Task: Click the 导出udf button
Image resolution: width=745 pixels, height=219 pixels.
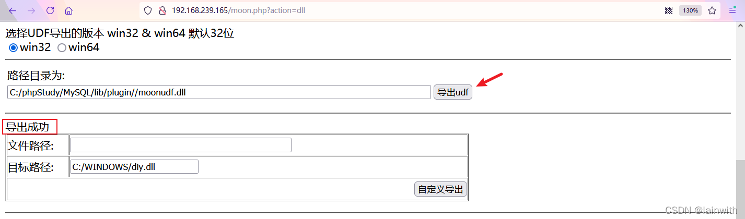Action: pyautogui.click(x=453, y=92)
